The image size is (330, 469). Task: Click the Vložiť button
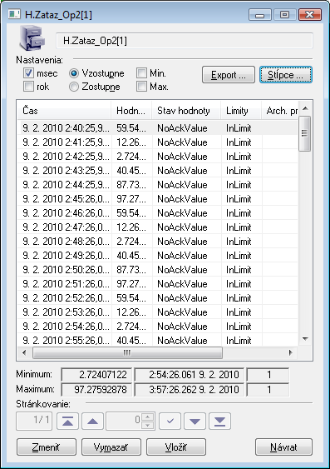click(176, 447)
